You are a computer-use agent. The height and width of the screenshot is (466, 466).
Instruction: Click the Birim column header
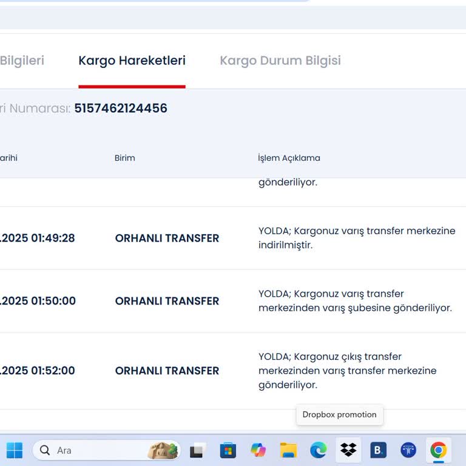click(x=125, y=158)
